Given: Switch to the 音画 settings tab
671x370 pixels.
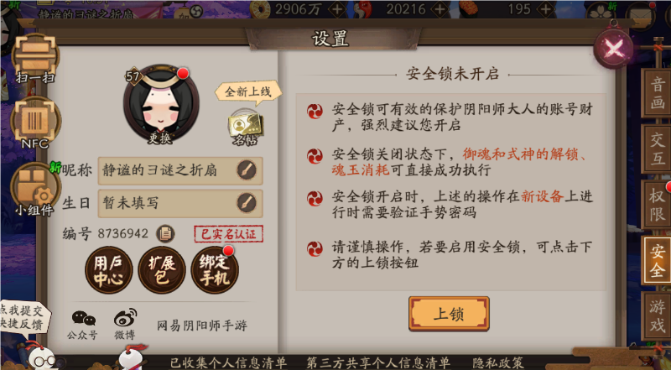Looking at the screenshot, I should [x=657, y=93].
